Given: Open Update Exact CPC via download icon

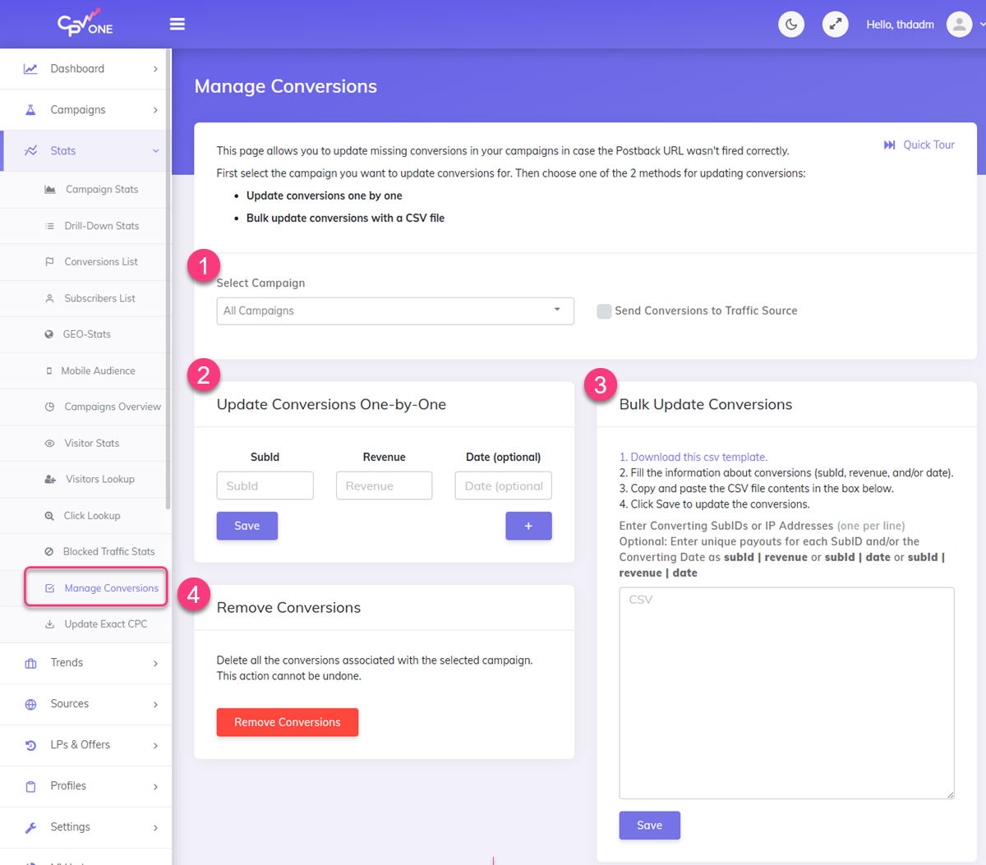Looking at the screenshot, I should (x=51, y=623).
